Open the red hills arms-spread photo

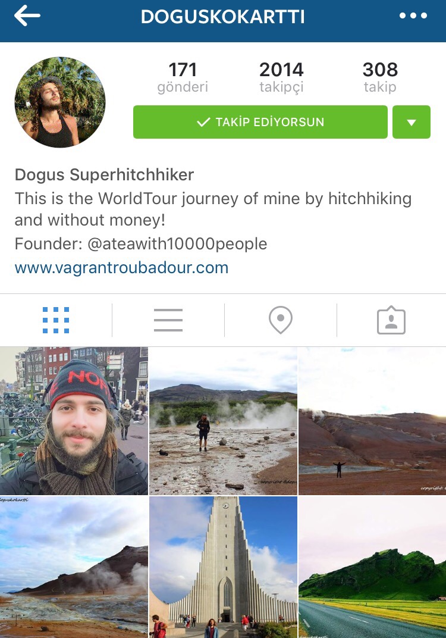[372, 421]
